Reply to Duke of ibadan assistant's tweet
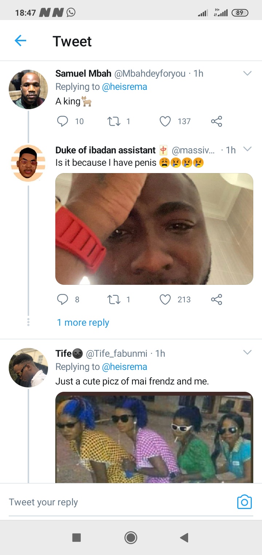 point(63,299)
